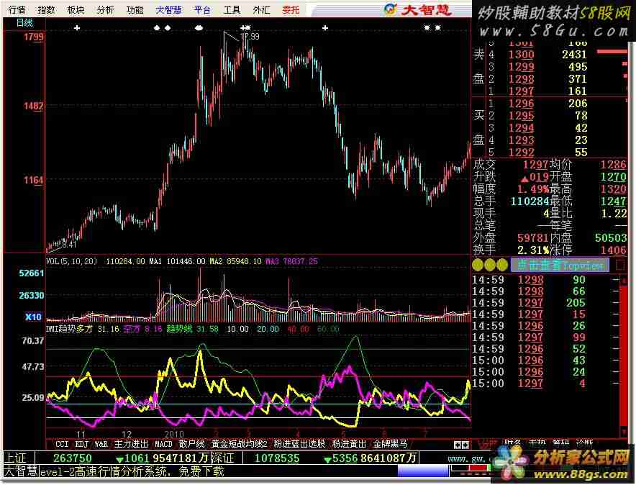Click the 深证 index label in the status bar
Viewport: 636px width, 485px height.
[223, 458]
